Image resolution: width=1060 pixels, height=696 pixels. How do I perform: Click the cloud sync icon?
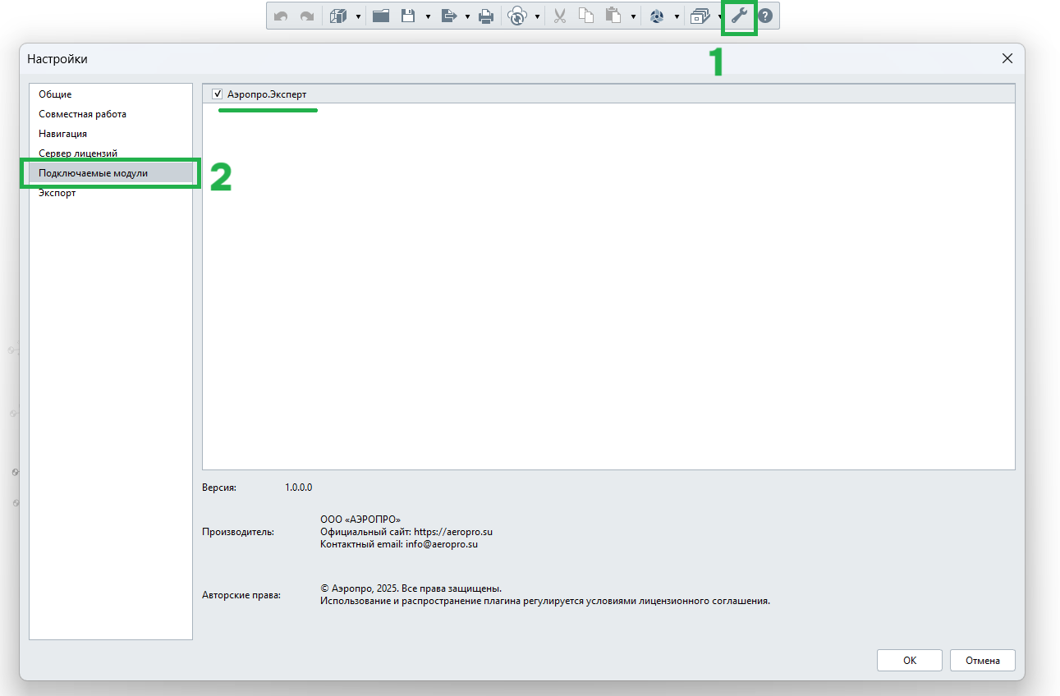[517, 16]
